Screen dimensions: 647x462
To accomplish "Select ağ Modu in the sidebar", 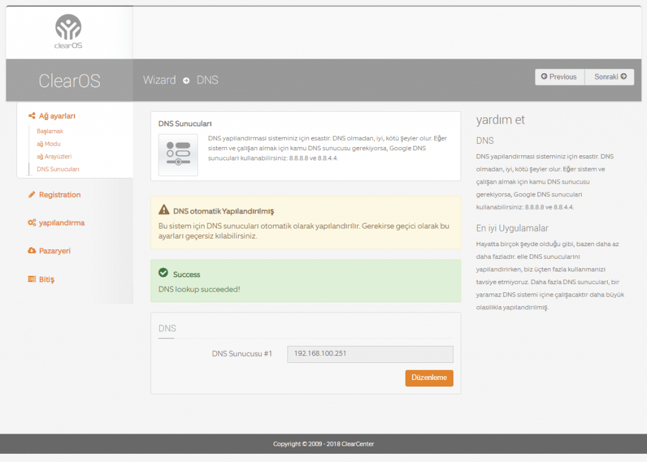I will tap(49, 144).
